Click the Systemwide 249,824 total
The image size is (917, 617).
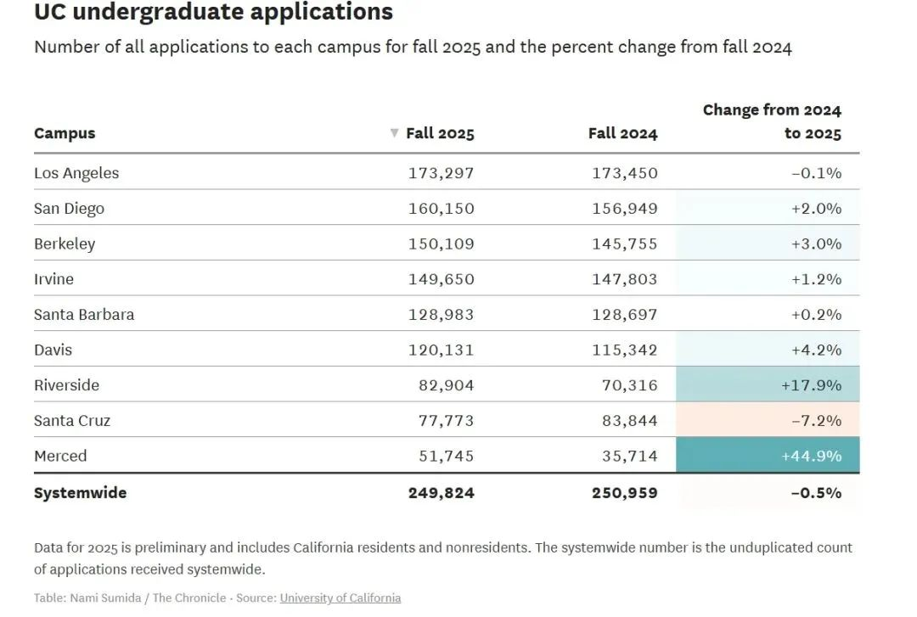pyautogui.click(x=441, y=493)
